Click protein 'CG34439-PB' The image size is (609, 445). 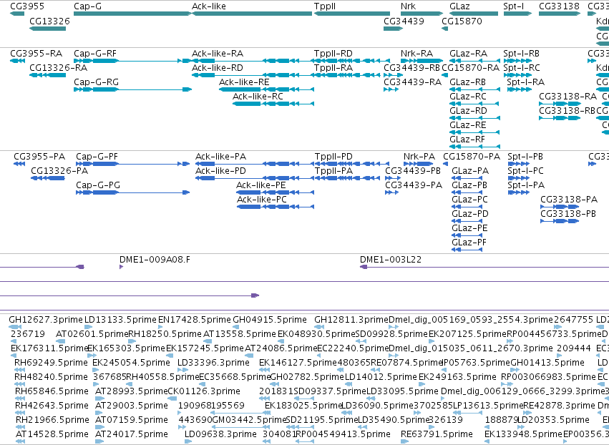(413, 171)
